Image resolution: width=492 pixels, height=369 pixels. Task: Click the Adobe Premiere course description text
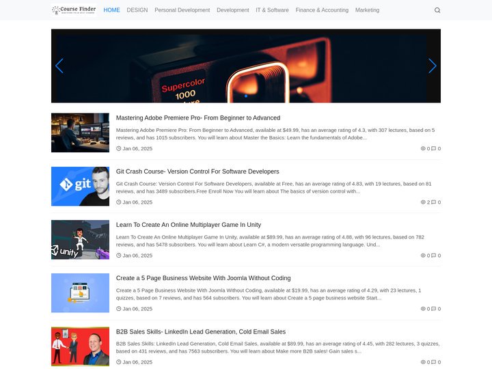(x=275, y=134)
